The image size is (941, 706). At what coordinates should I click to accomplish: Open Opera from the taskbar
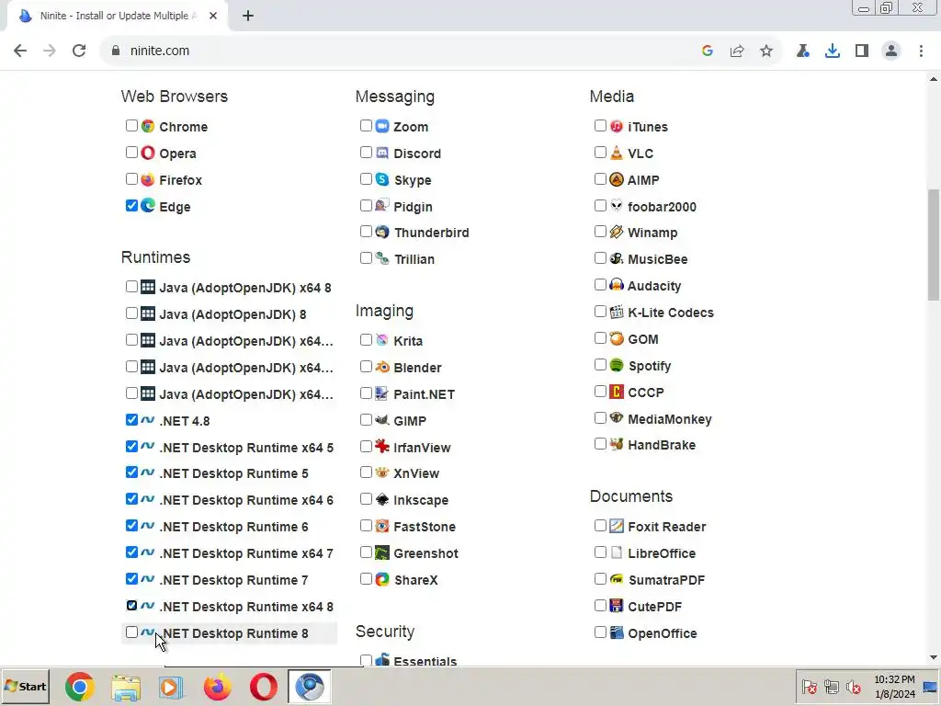coord(264,687)
